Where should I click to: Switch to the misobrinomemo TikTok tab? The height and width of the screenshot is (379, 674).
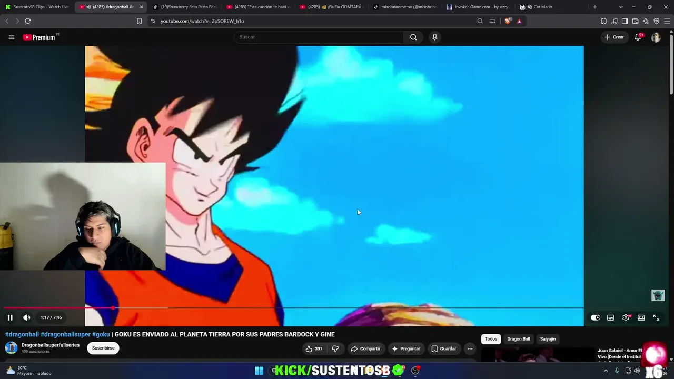tap(405, 7)
